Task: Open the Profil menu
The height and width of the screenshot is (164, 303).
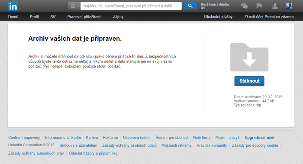Action: coord(34,17)
